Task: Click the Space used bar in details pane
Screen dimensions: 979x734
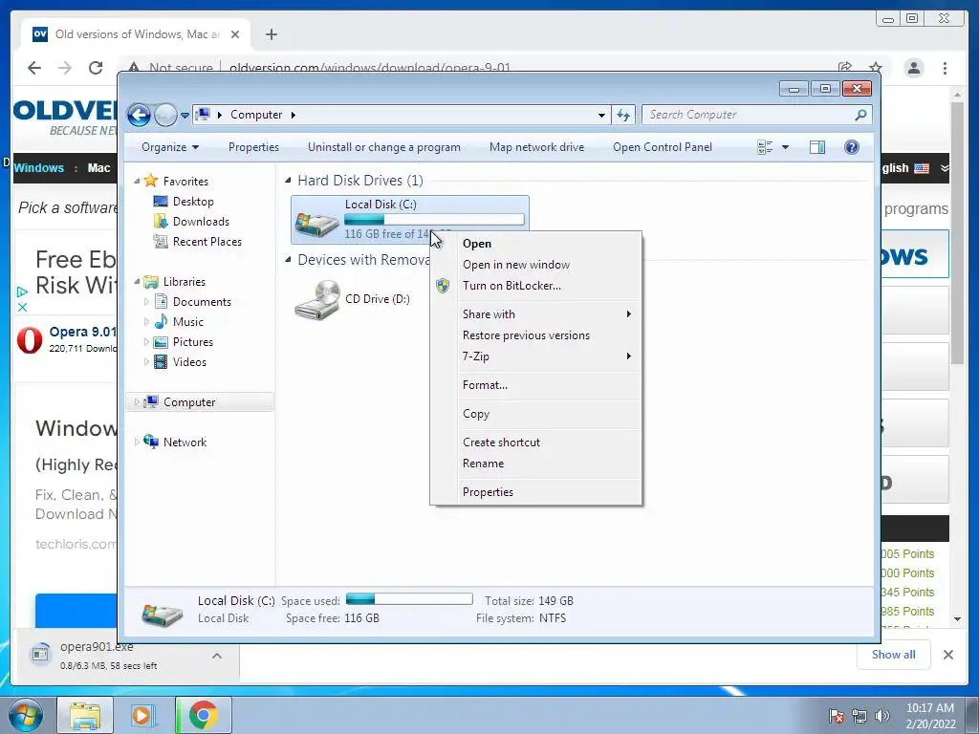Action: [409, 599]
